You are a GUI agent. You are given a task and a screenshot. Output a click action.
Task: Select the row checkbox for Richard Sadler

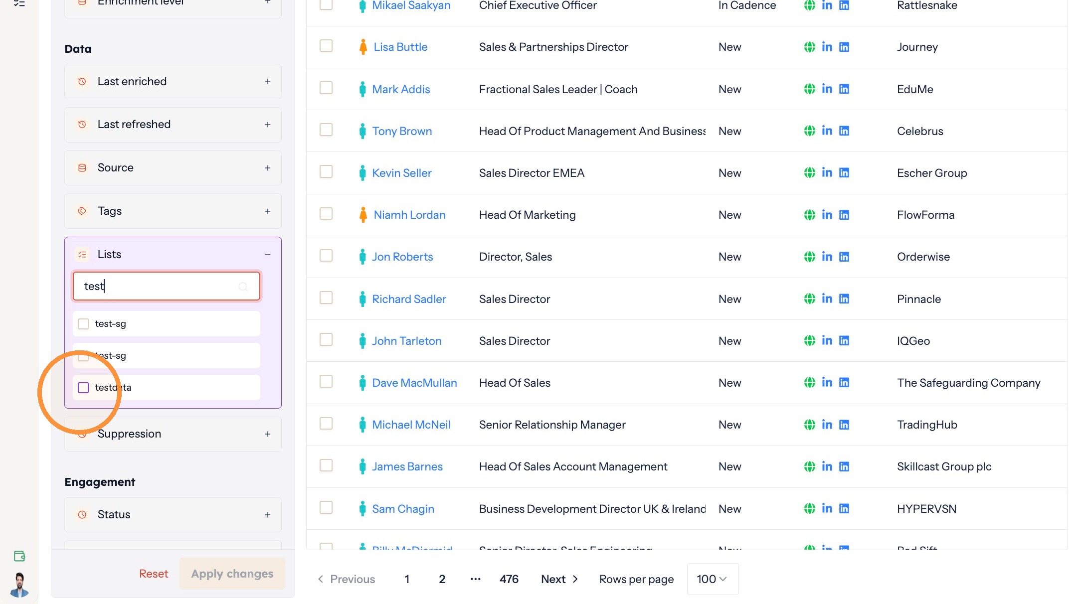[x=326, y=298]
